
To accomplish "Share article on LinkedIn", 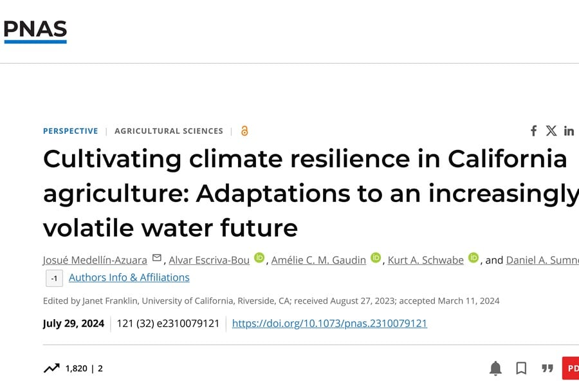I will [x=569, y=131].
